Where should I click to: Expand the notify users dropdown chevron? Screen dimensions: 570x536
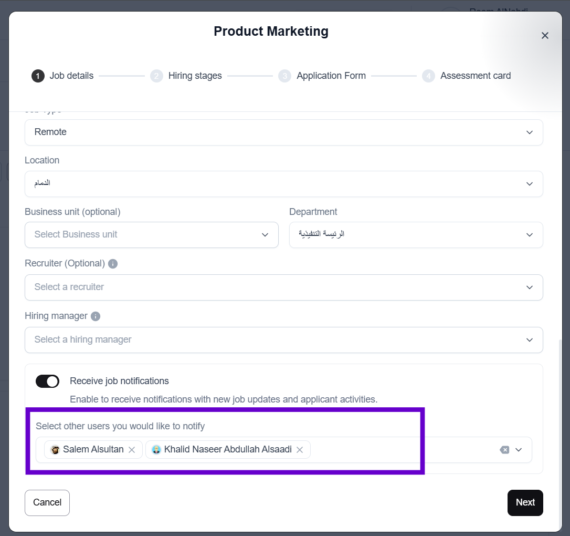click(x=519, y=450)
